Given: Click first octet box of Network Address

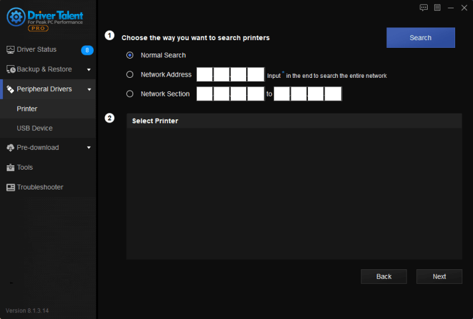Looking at the screenshot, I should tap(205, 75).
